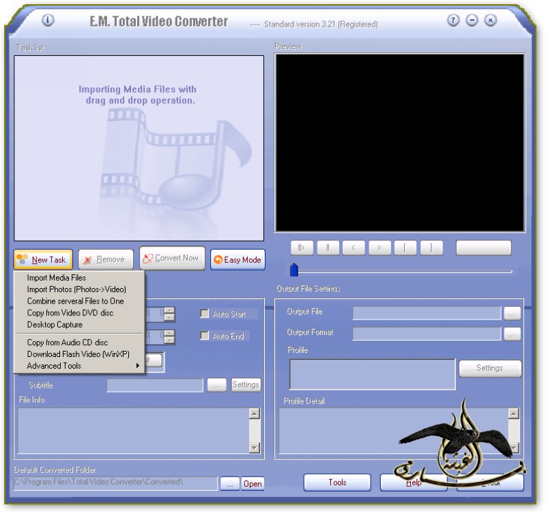Pause the preview playback
Screen dimensions: 546x514
click(x=328, y=248)
